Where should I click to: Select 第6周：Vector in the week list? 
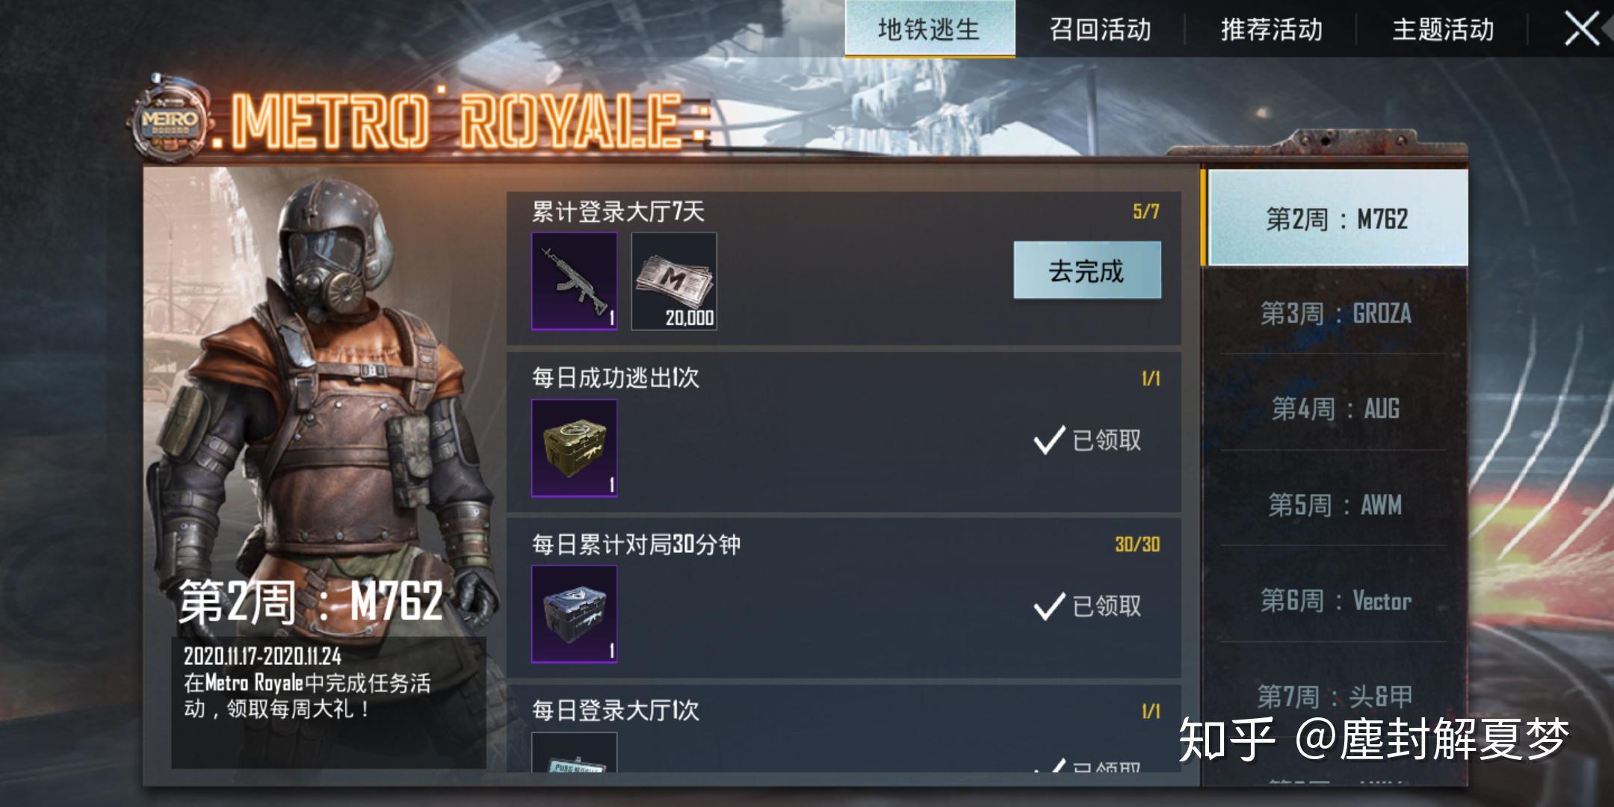coord(1335,601)
